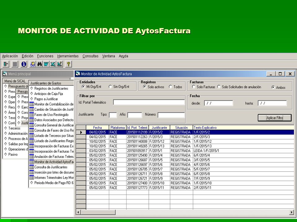Click the scroll left arrow of the grid
The height and width of the screenshot is (222, 297).
pyautogui.click(x=78, y=212)
